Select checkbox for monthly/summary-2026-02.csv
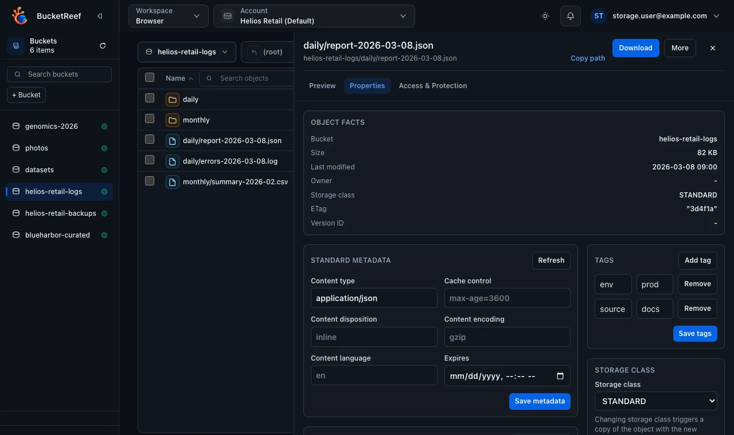 pos(150,181)
